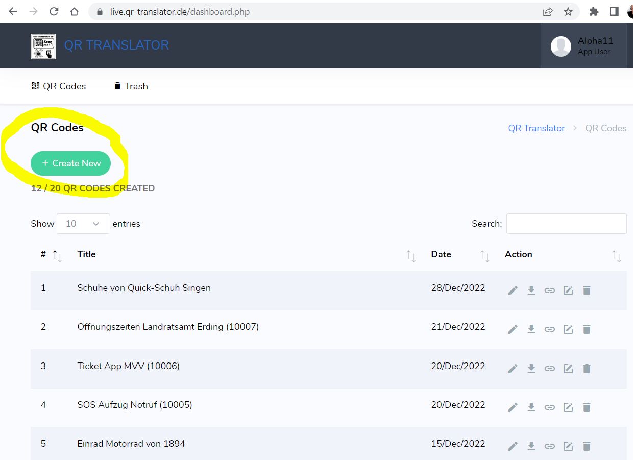Copy link icon for Schuhe von Quick-Schuh Singen
This screenshot has height=460, width=633.
(549, 290)
